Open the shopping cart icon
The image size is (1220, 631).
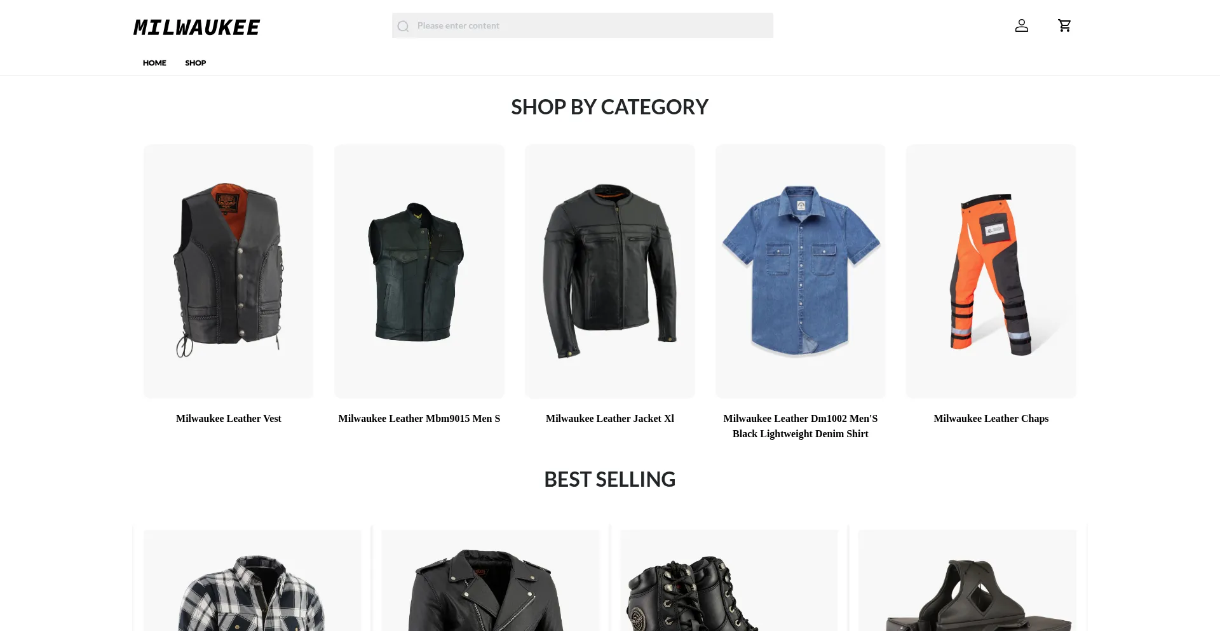pyautogui.click(x=1064, y=25)
